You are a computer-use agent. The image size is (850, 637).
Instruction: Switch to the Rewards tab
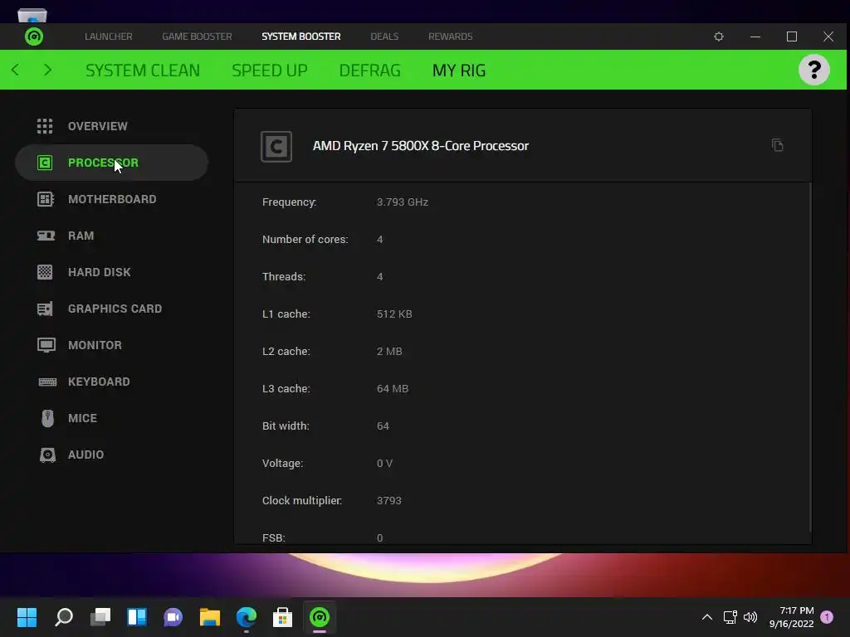(x=451, y=36)
